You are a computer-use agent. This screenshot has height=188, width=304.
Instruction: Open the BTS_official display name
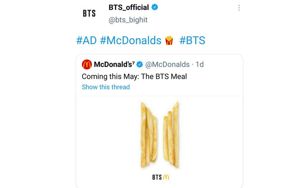pyautogui.click(x=129, y=7)
